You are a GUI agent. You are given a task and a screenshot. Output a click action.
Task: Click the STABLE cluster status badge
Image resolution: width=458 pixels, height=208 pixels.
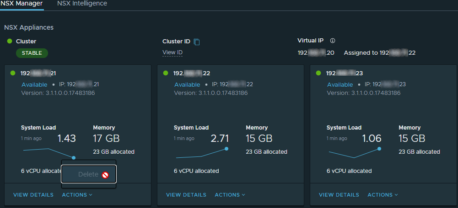tap(32, 53)
